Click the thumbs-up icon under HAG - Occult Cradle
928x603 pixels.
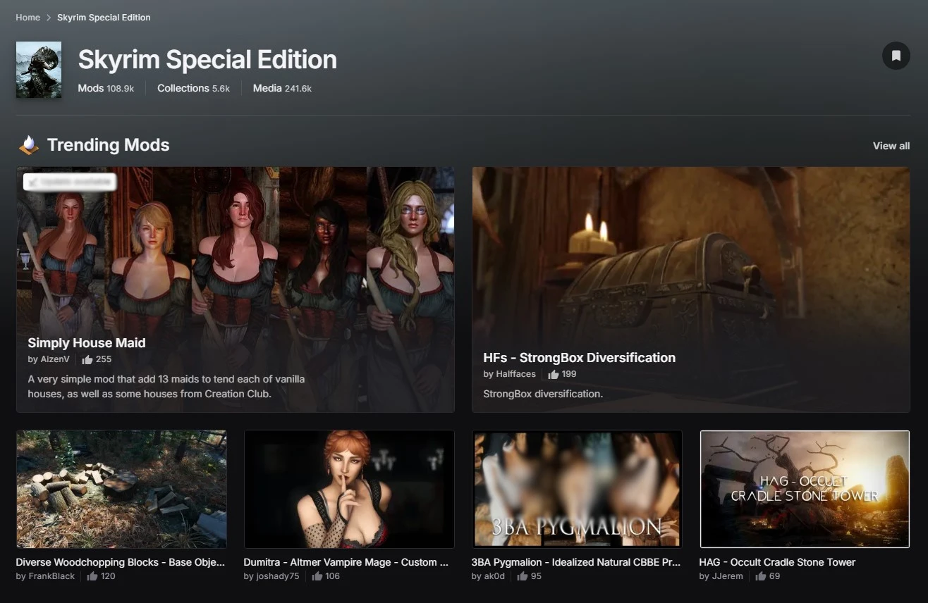coord(761,576)
